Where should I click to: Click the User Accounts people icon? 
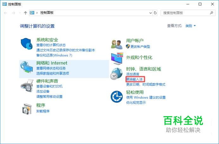pos(117,44)
